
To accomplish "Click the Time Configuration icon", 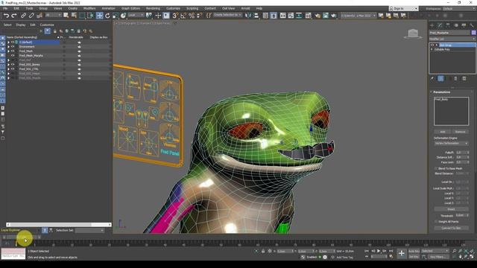I will pyautogui.click(x=391, y=256).
